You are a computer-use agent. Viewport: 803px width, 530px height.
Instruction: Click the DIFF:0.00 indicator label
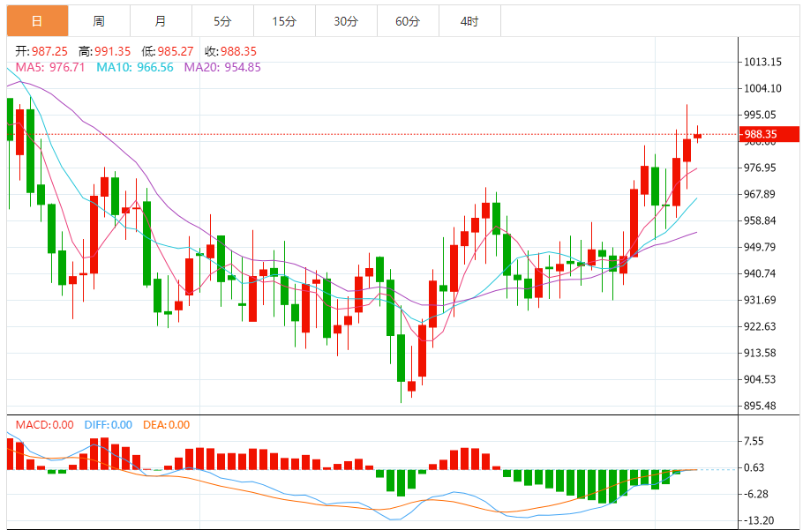click(x=107, y=424)
